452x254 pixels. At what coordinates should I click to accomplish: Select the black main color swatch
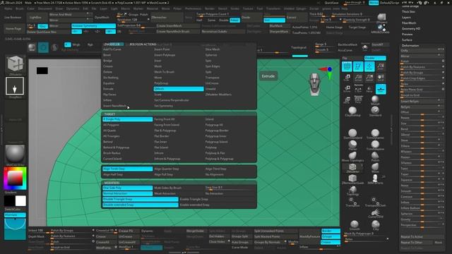[9, 201]
